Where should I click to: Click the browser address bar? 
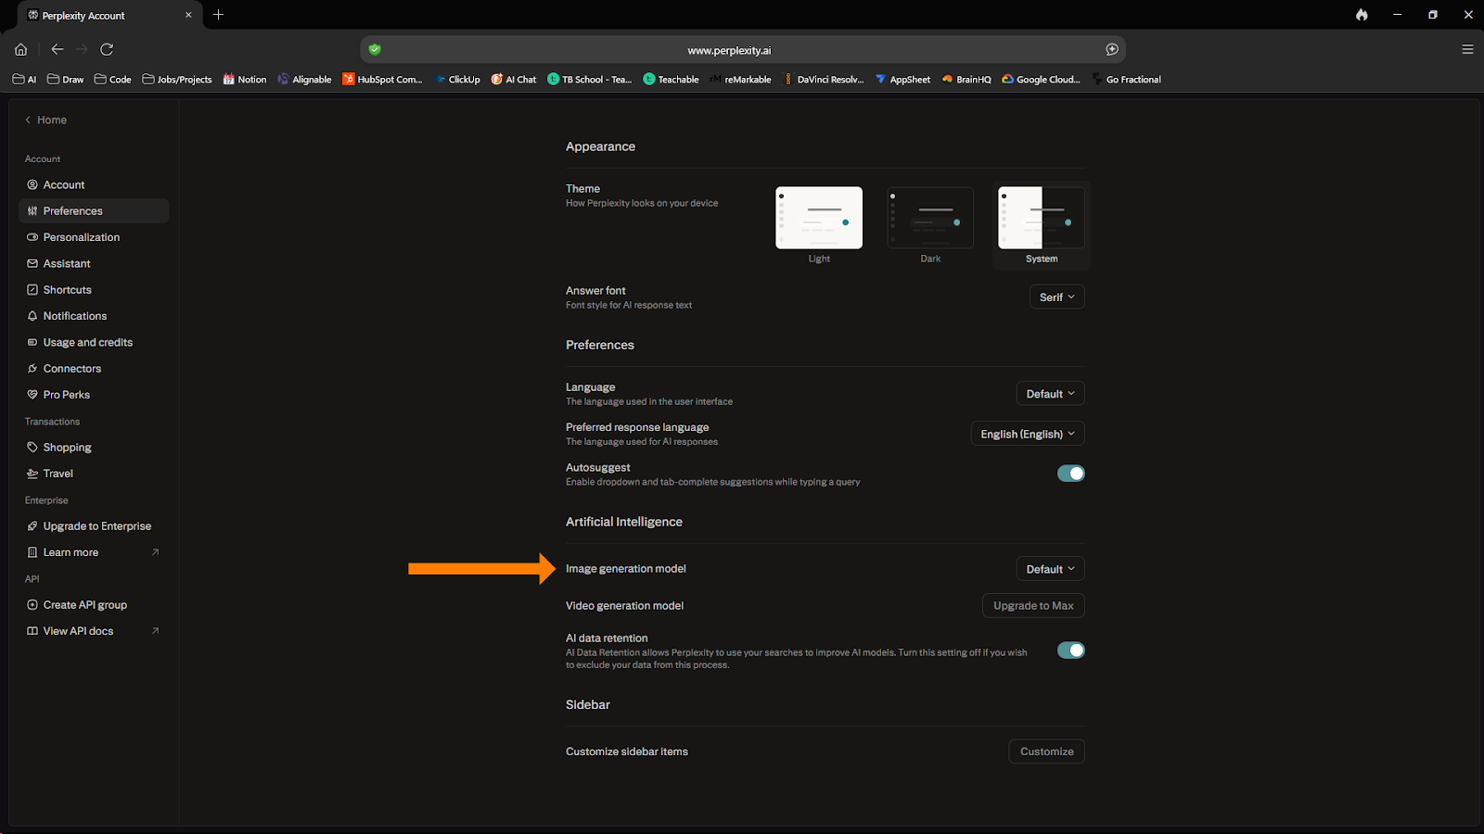730,49
